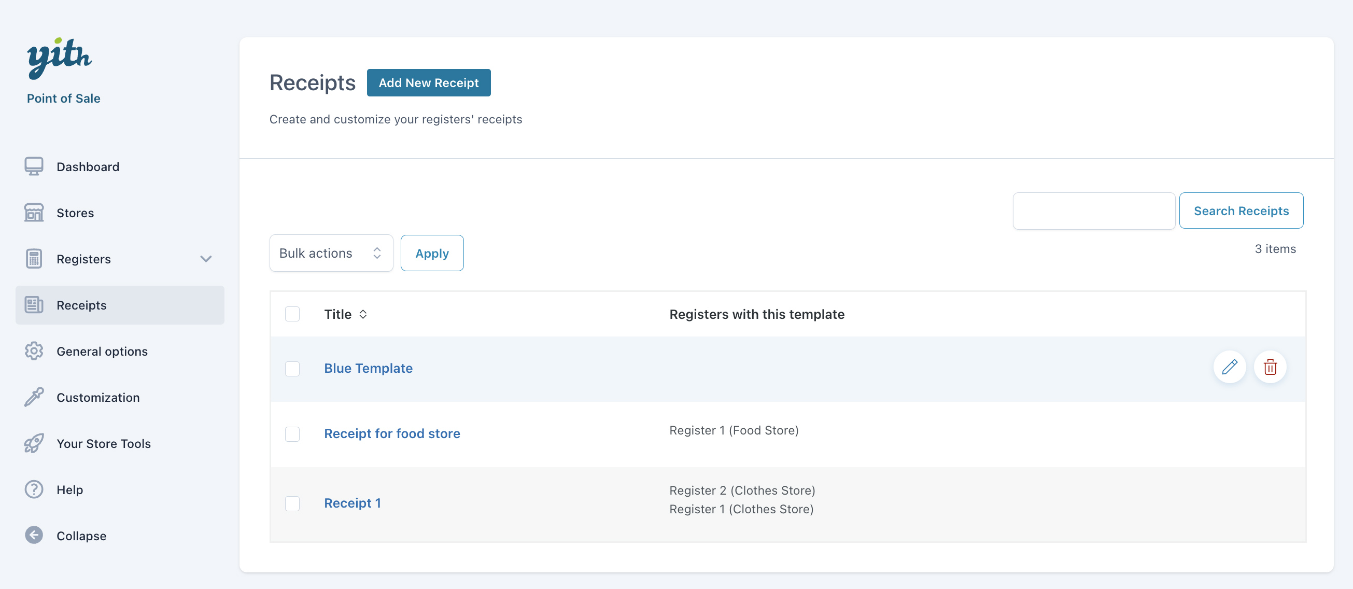Click the Dashboard monitor icon in sidebar
The width and height of the screenshot is (1353, 589).
click(34, 166)
